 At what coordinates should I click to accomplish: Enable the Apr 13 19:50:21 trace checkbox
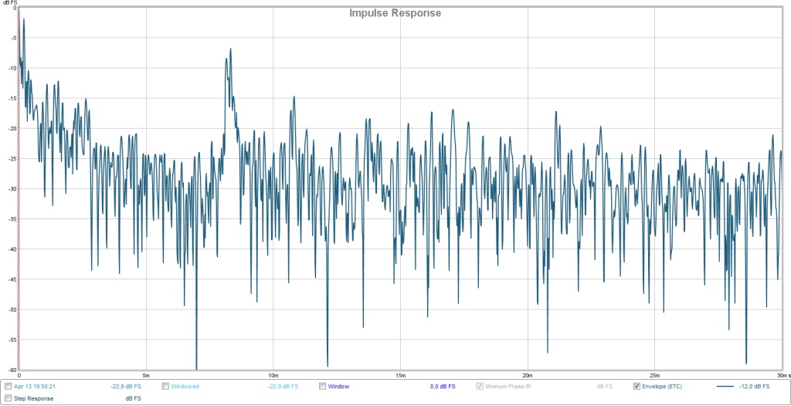pos(8,386)
